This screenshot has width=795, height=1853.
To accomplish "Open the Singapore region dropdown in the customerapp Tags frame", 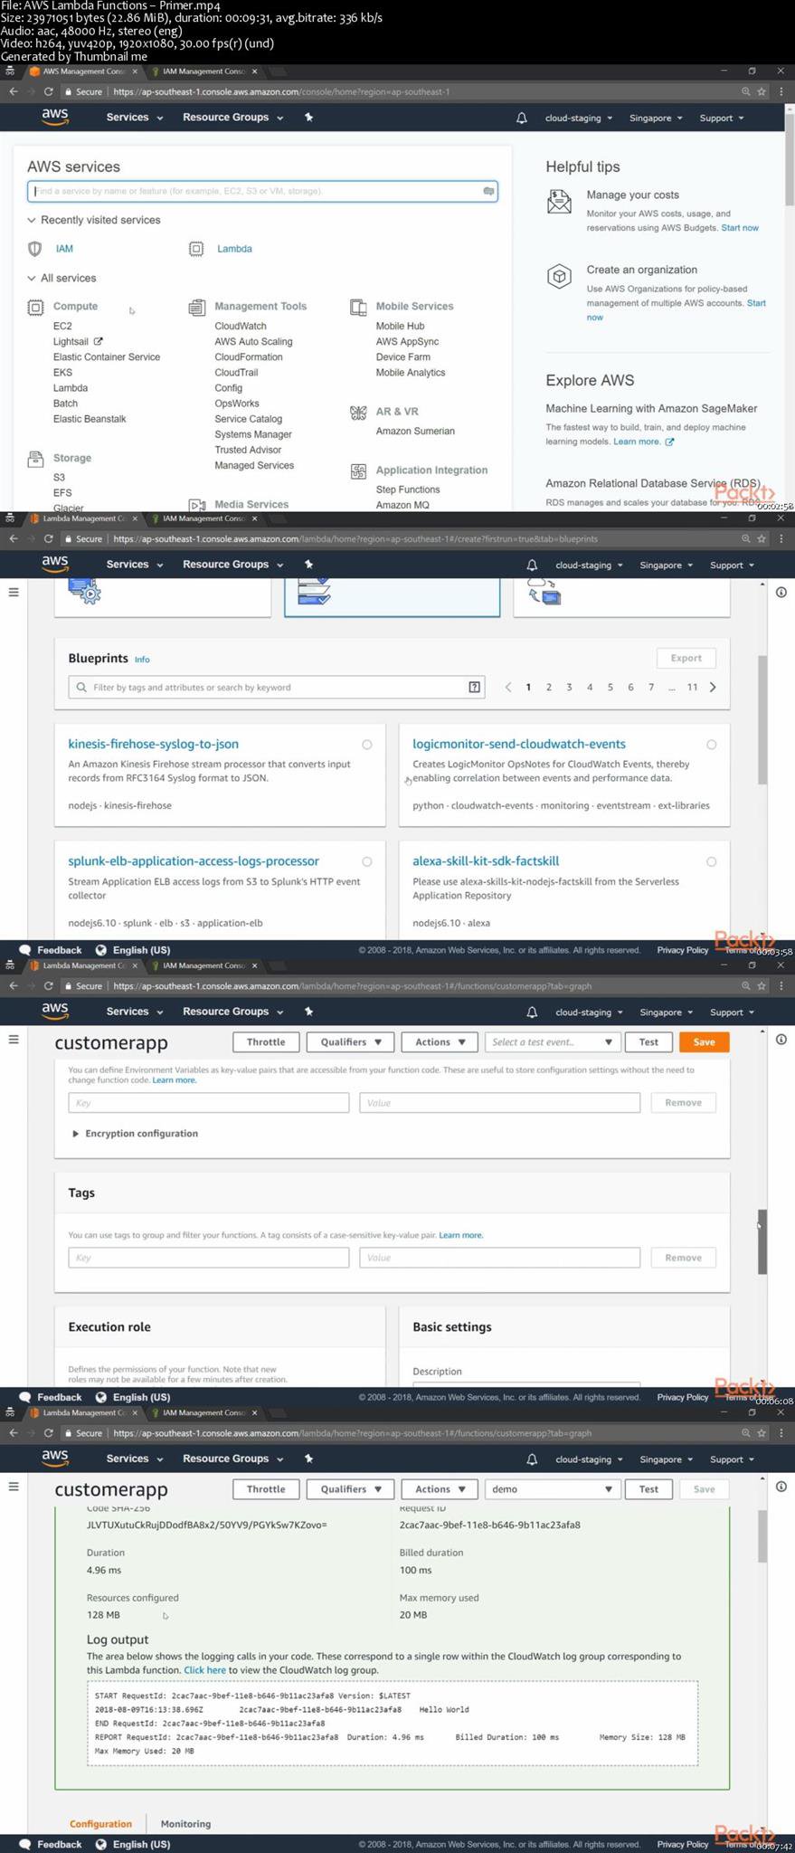I will coord(666,1012).
